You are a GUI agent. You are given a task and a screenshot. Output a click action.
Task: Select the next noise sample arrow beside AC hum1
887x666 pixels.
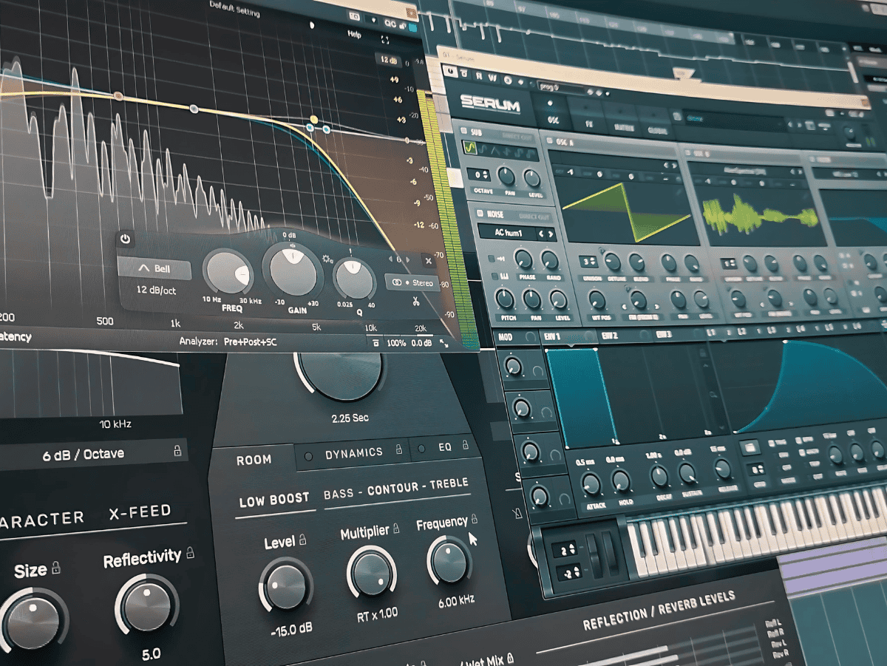click(551, 234)
